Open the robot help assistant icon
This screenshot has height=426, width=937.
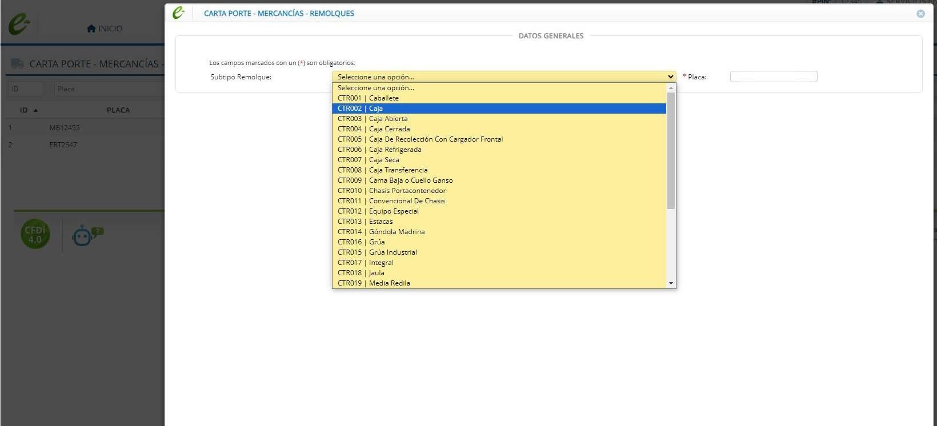(87, 235)
